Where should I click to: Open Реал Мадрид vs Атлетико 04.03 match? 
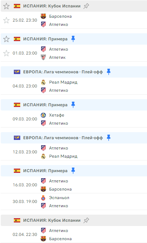point(74,86)
